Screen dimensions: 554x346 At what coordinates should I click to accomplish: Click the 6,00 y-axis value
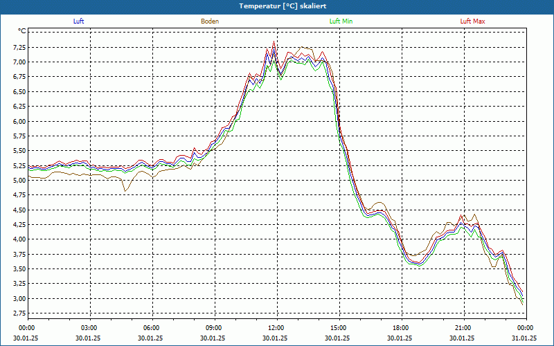coord(19,122)
